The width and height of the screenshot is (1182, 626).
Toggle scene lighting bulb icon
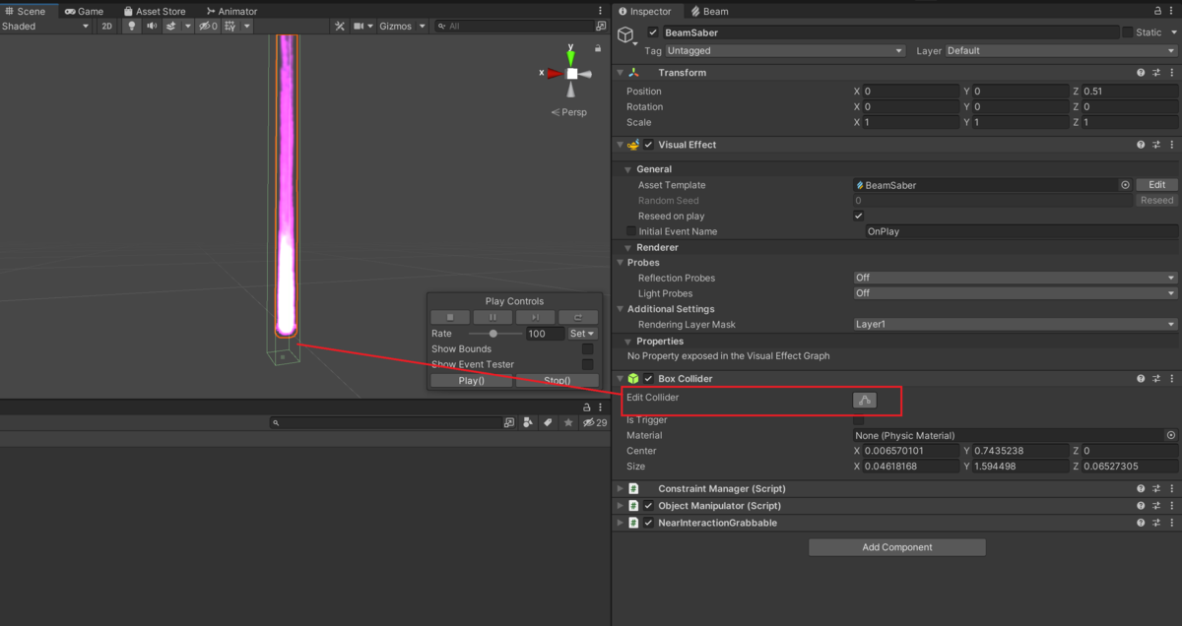click(133, 27)
